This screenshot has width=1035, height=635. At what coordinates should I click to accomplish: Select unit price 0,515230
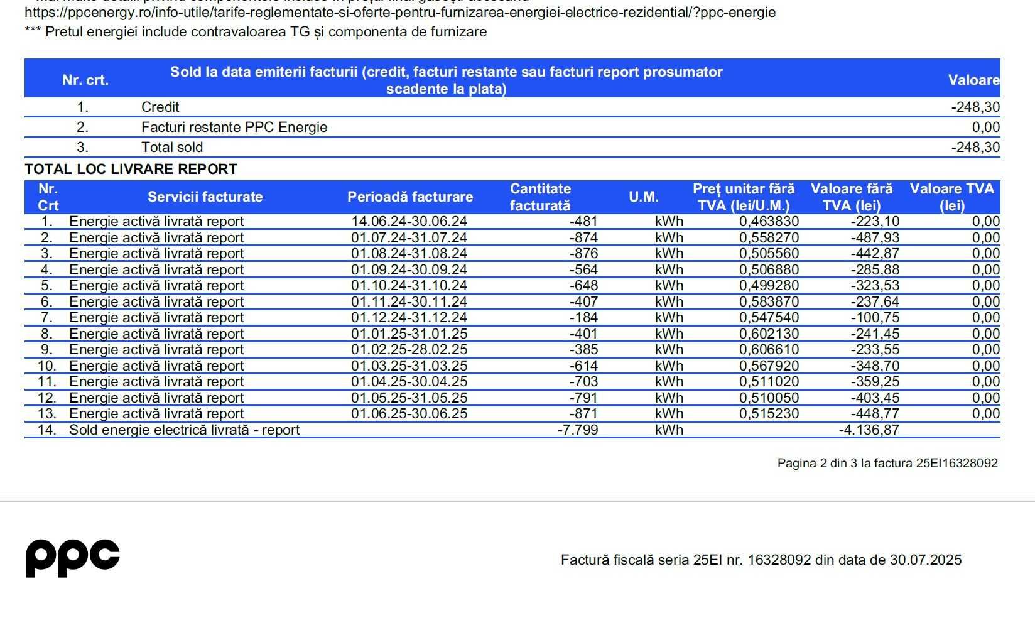coord(769,414)
